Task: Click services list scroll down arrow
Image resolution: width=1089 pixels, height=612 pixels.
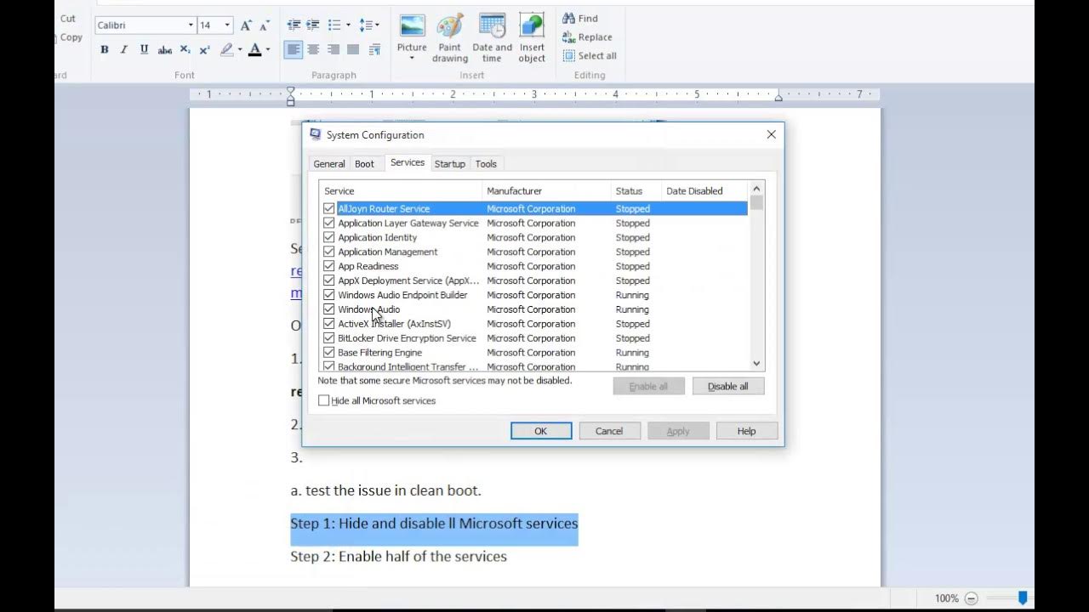Action: [x=756, y=364]
